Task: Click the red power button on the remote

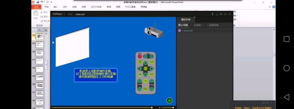Action: [140, 56]
